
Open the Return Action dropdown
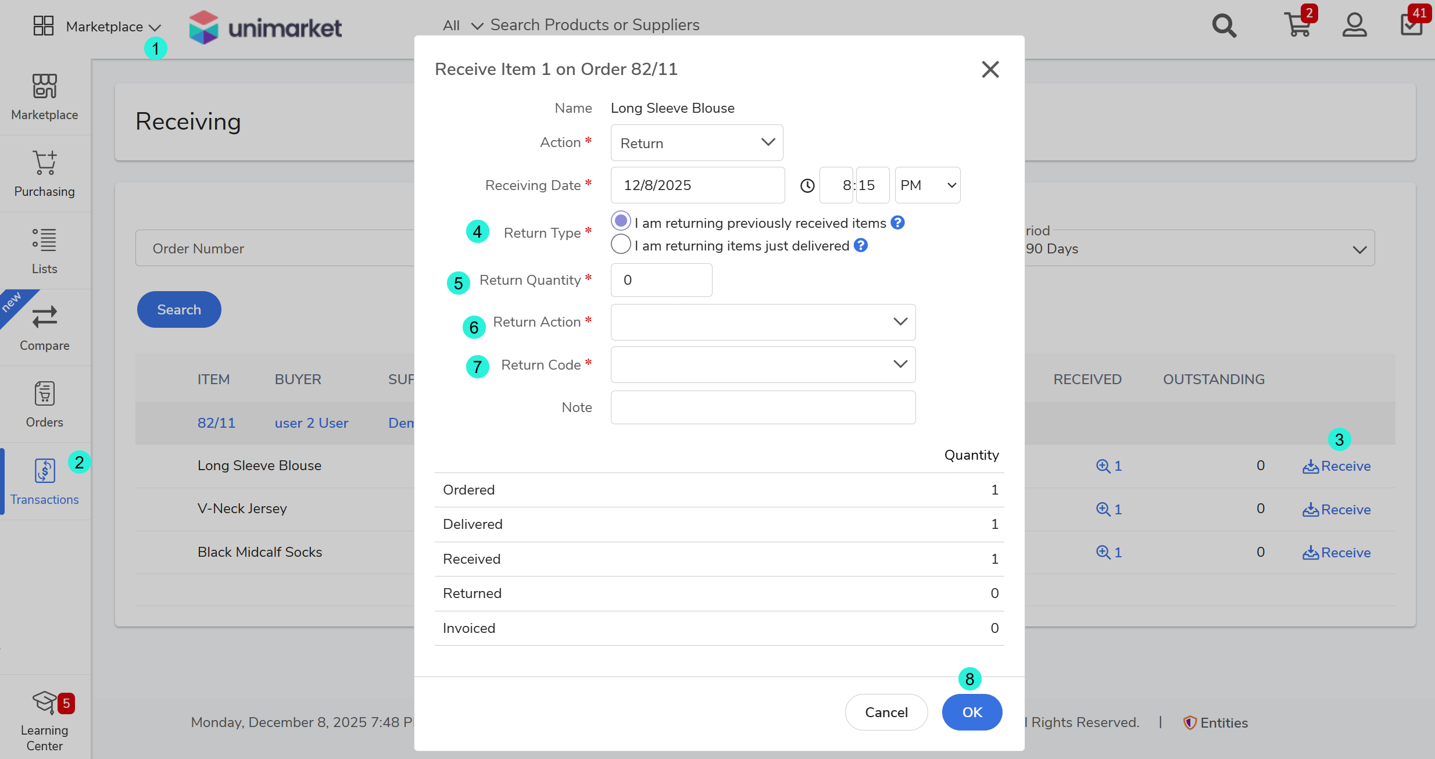pyautogui.click(x=763, y=322)
